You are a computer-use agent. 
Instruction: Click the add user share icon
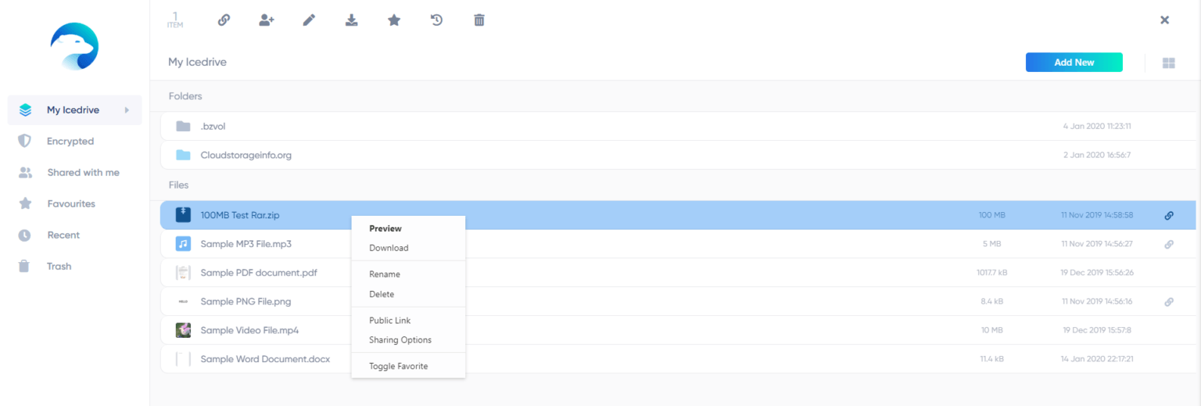[267, 20]
